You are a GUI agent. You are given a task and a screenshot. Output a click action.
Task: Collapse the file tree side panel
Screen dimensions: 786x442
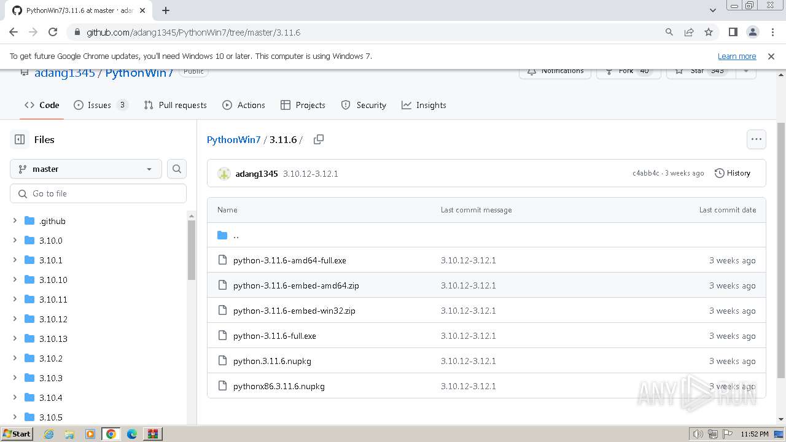[x=20, y=139]
